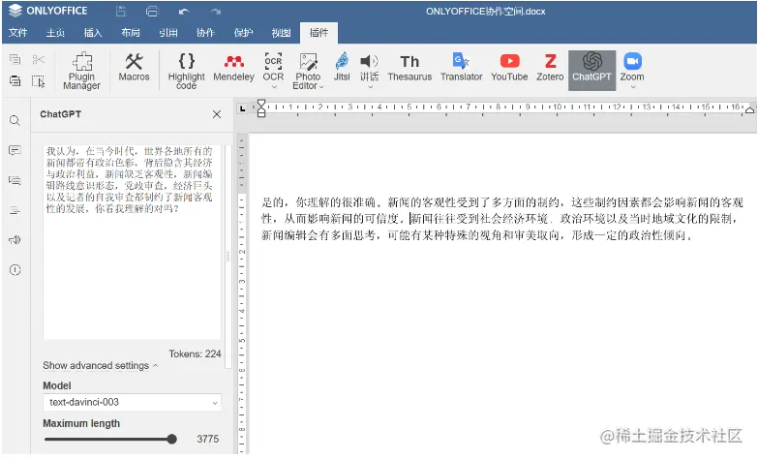The height and width of the screenshot is (460, 758).
Task: Click the Save icon in title bar
Action: click(121, 11)
